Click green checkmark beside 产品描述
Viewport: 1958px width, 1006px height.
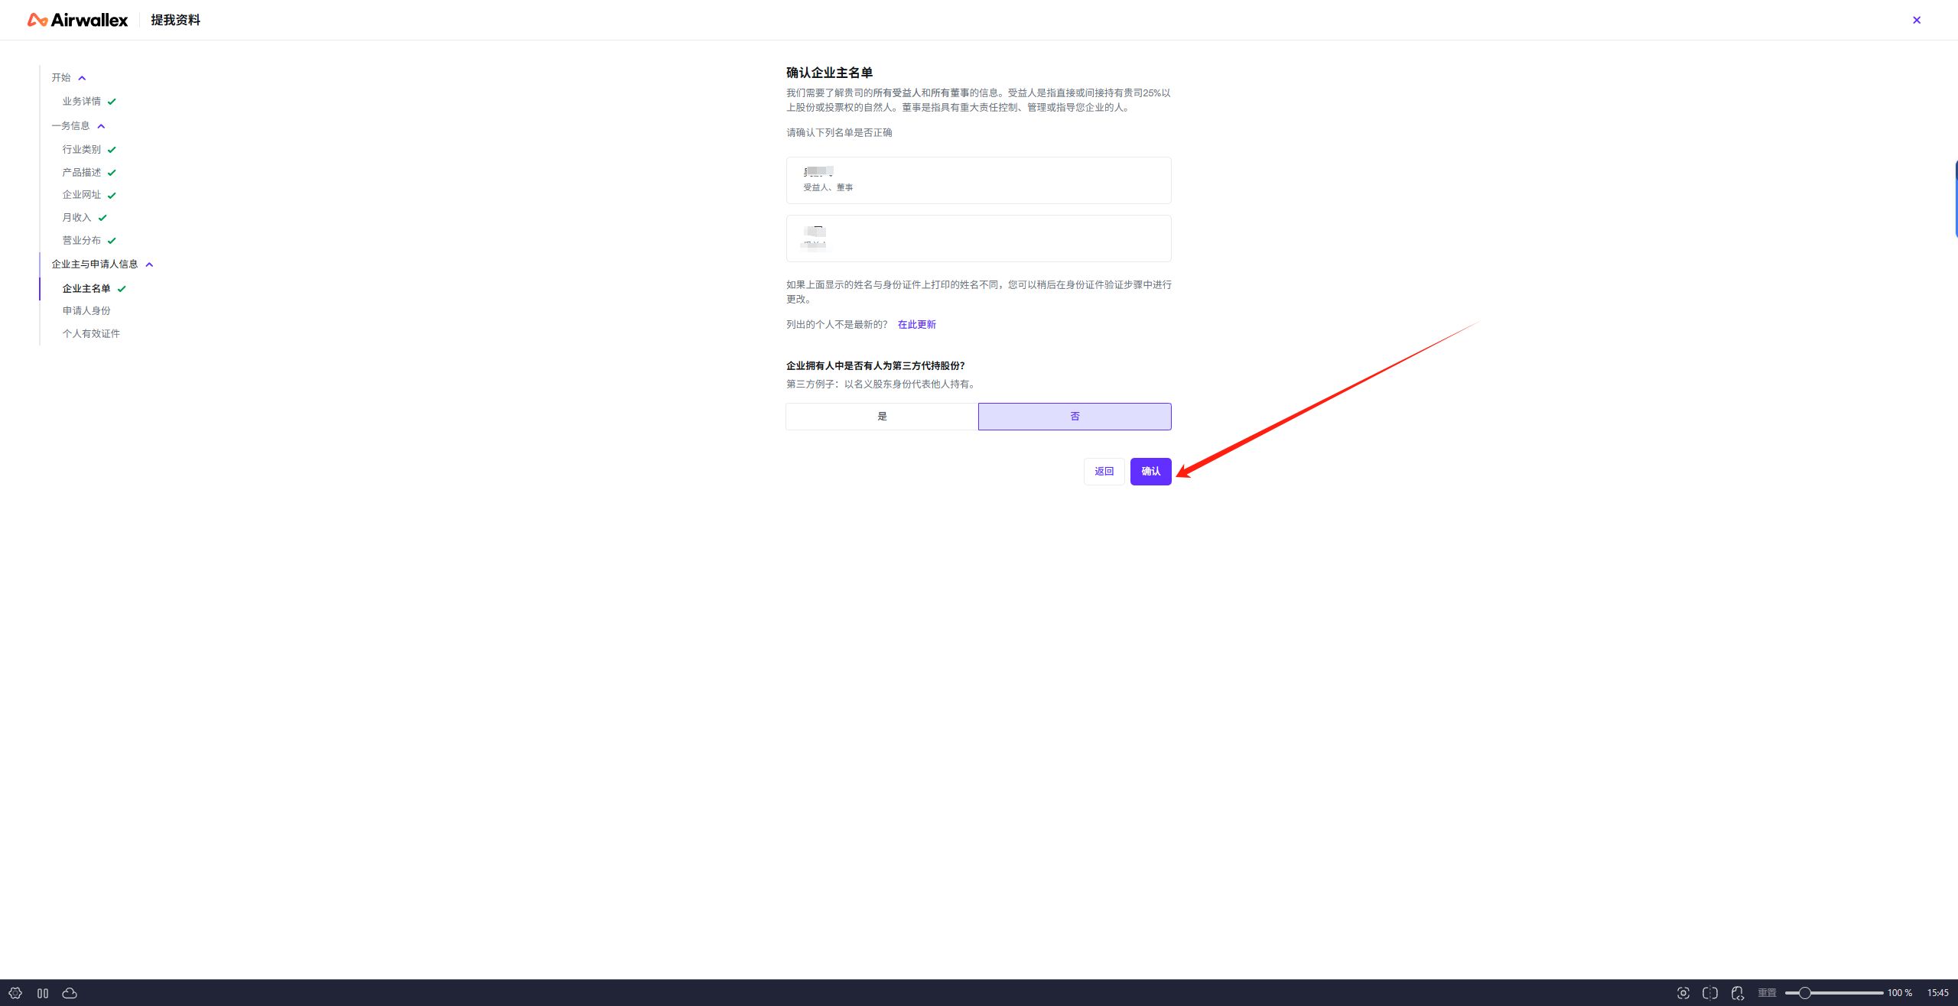(x=112, y=173)
